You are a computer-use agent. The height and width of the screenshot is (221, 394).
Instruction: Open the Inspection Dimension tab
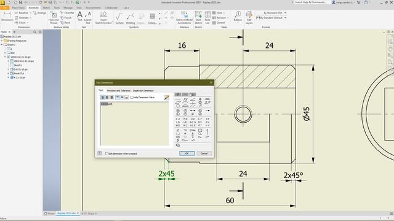(143, 90)
